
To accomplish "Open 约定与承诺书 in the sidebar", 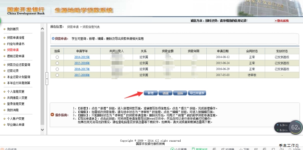I will pyautogui.click(x=16, y=44).
